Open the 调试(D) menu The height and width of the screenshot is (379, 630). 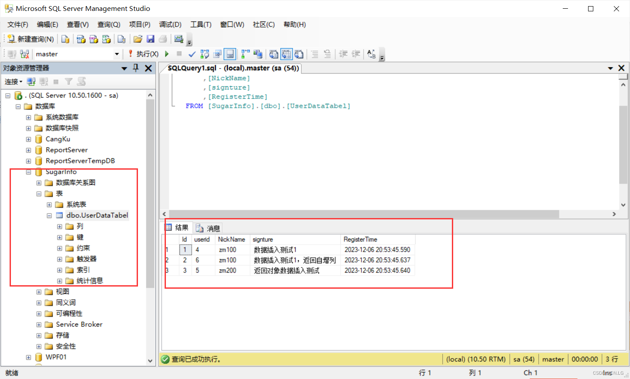[170, 24]
